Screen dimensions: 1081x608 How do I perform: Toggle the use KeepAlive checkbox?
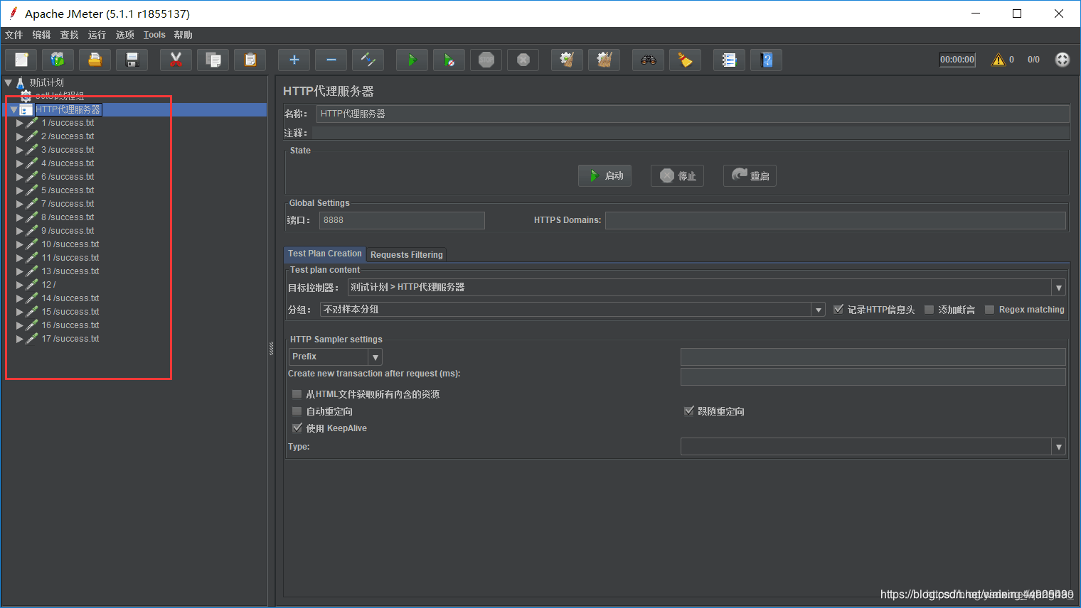[x=297, y=428]
